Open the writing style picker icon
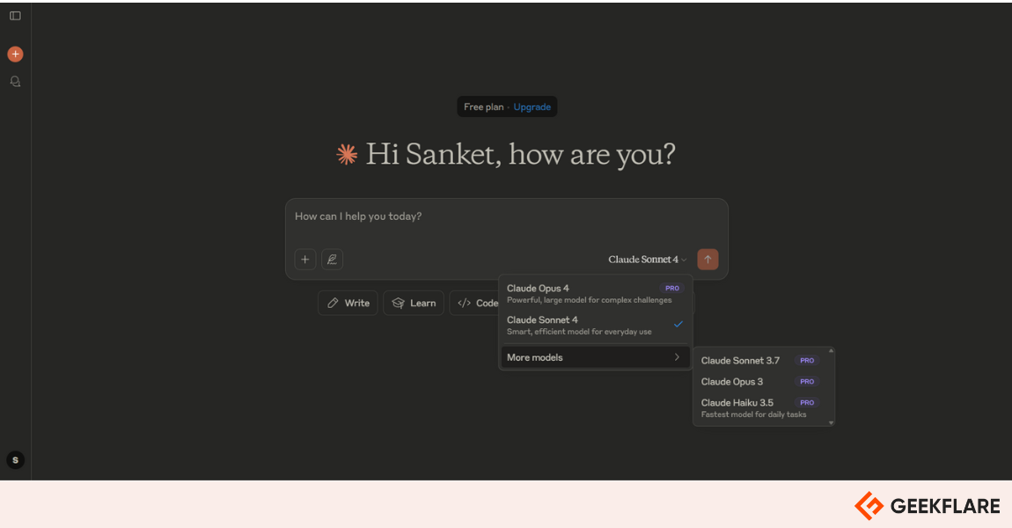The width and height of the screenshot is (1012, 528). 333,260
